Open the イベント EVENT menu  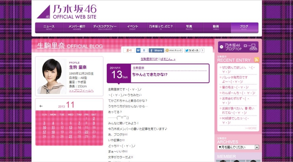(133, 28)
